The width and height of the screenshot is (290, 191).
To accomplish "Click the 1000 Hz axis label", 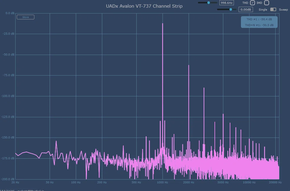I will (x=162, y=182).
